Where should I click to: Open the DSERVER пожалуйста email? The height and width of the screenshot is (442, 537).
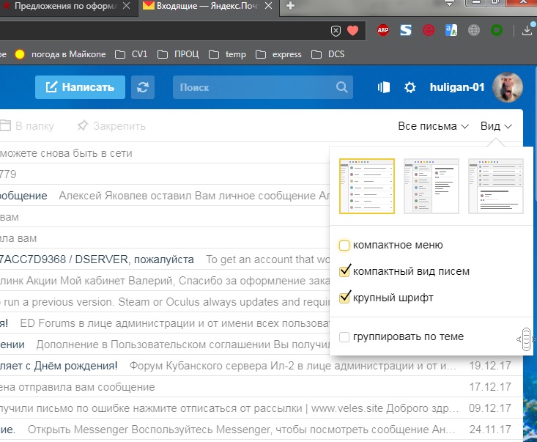pos(164,259)
